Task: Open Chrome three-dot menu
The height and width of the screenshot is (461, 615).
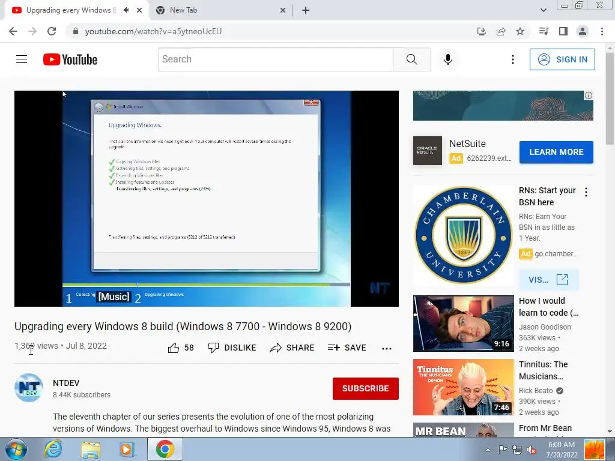Action: coord(602,31)
